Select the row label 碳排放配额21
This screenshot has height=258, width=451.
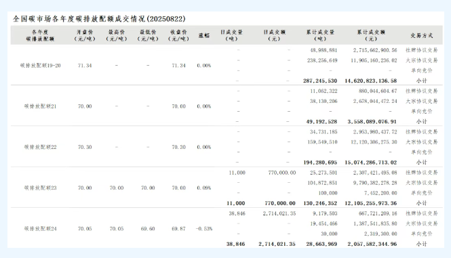[x=40, y=106]
